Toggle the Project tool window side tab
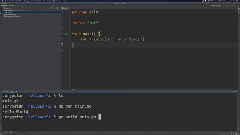240x135 pixels. tap(1, 11)
